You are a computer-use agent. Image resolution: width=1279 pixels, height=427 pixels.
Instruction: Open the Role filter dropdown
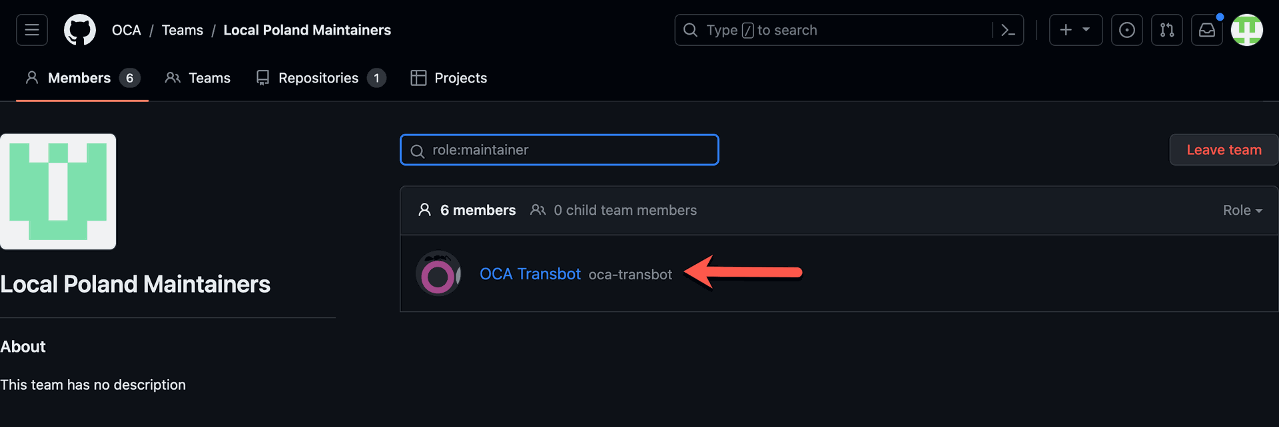click(x=1242, y=210)
